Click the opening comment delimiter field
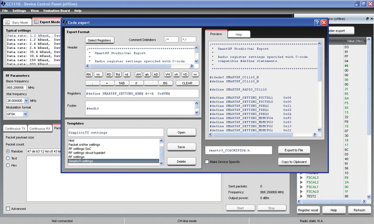 [171, 40]
